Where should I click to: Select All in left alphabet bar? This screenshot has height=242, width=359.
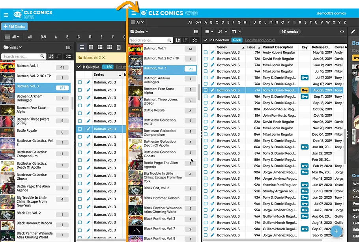click(x=30, y=37)
